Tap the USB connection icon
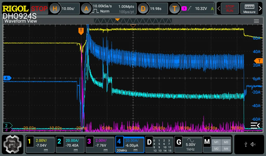266x156 pixels. coord(246,145)
